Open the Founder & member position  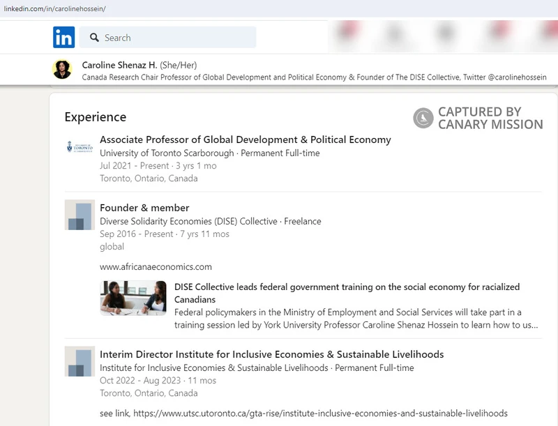pos(144,208)
